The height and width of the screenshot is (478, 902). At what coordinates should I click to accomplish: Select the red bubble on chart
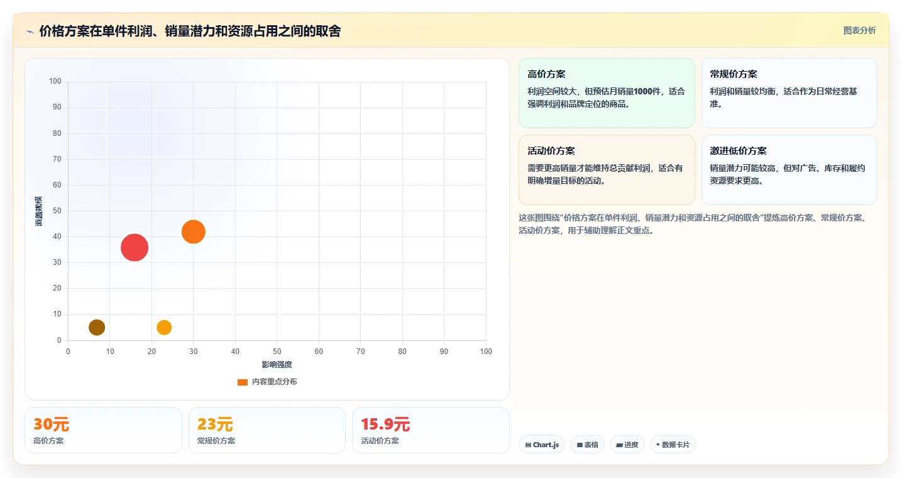point(135,247)
